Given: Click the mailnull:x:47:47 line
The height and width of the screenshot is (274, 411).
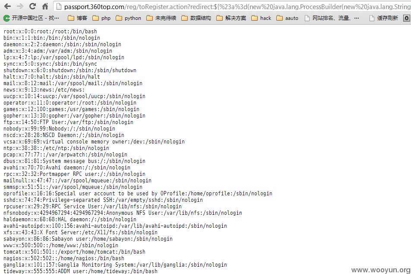Looking at the screenshot, I should pyautogui.click(x=77, y=180).
